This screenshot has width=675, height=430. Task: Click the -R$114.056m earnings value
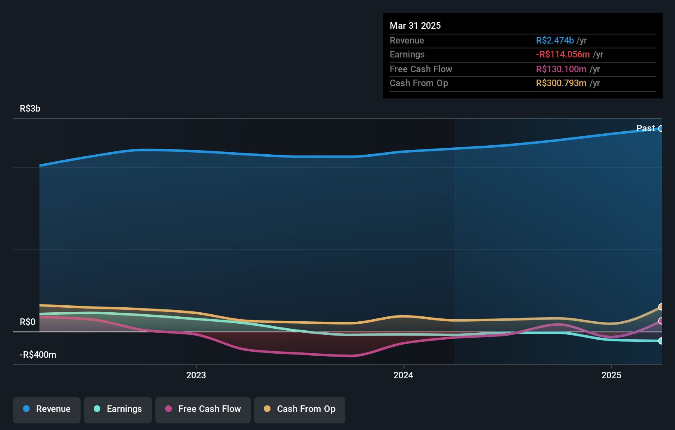[563, 54]
